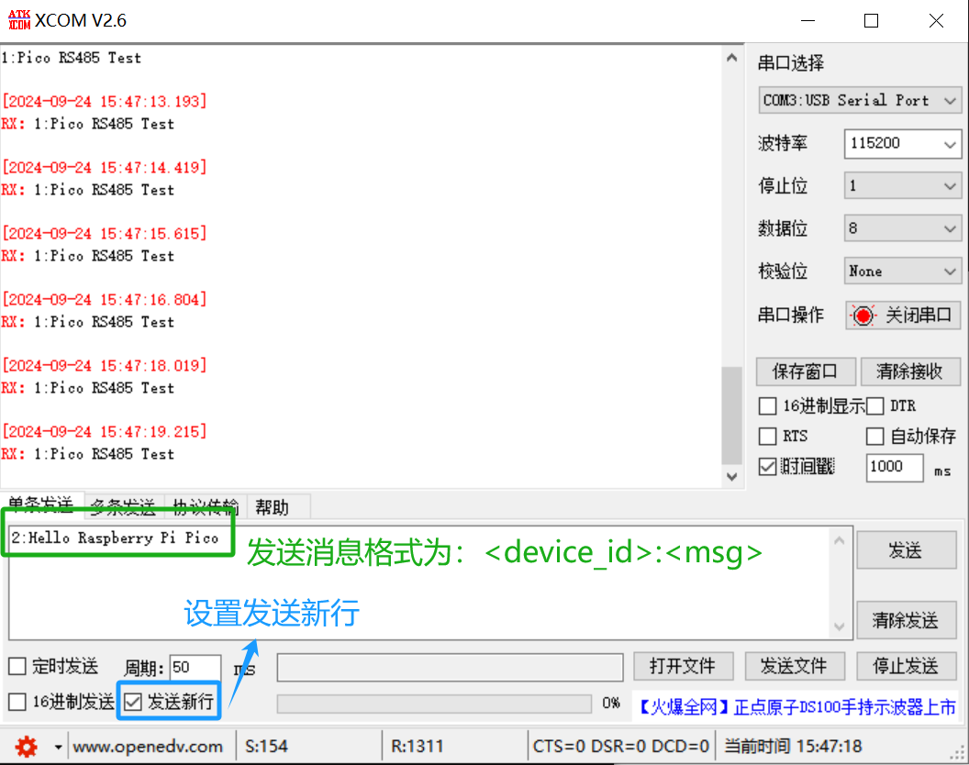969x765 pixels.
Task: Enable the 自动保存 auto save checkbox
Action: click(875, 437)
